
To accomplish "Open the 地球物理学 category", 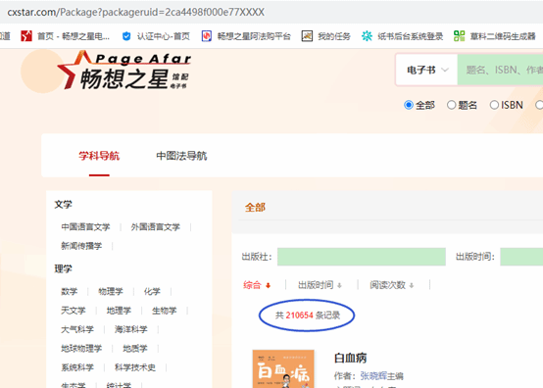I will coord(81,349).
